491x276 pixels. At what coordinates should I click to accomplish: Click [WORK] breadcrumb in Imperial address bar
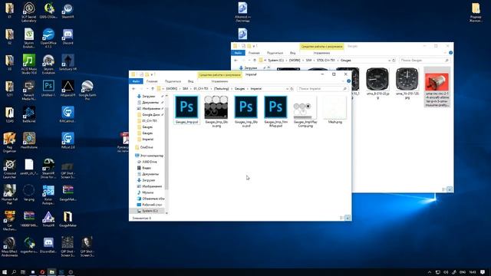point(171,89)
